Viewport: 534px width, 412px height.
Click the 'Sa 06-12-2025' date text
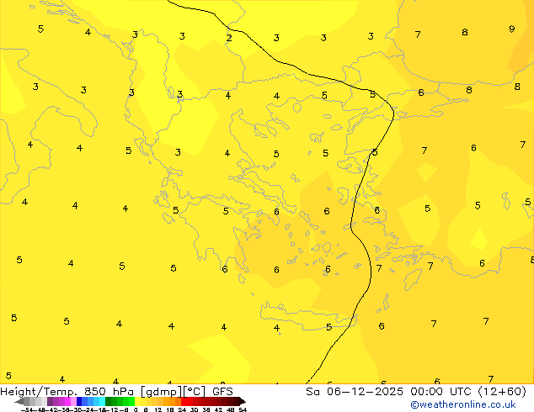click(x=355, y=392)
